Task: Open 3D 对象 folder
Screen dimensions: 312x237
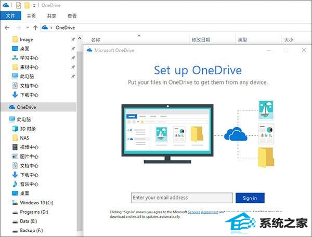Action: pyautogui.click(x=28, y=129)
